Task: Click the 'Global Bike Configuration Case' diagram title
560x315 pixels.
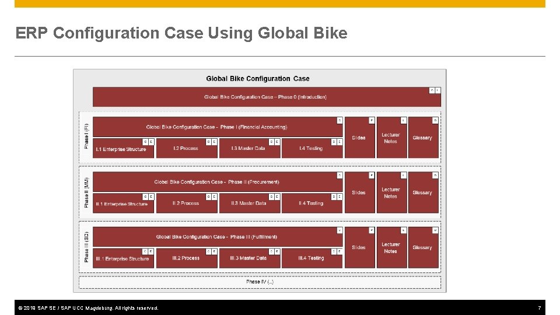Action: 258,79
